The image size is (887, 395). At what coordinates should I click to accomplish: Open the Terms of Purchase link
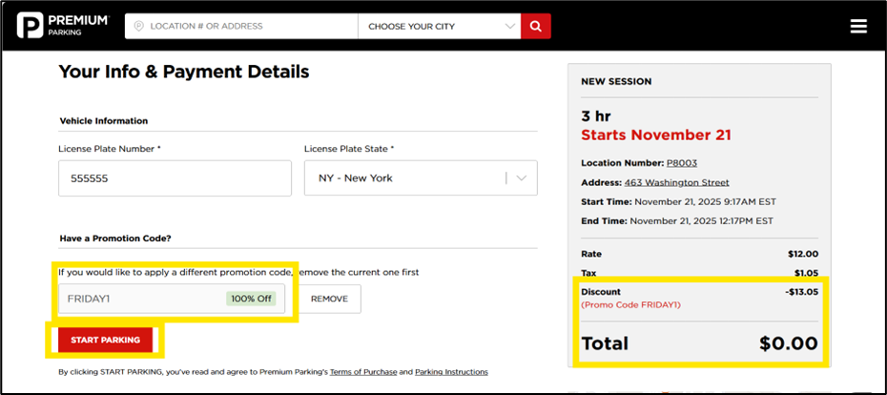pyautogui.click(x=363, y=372)
